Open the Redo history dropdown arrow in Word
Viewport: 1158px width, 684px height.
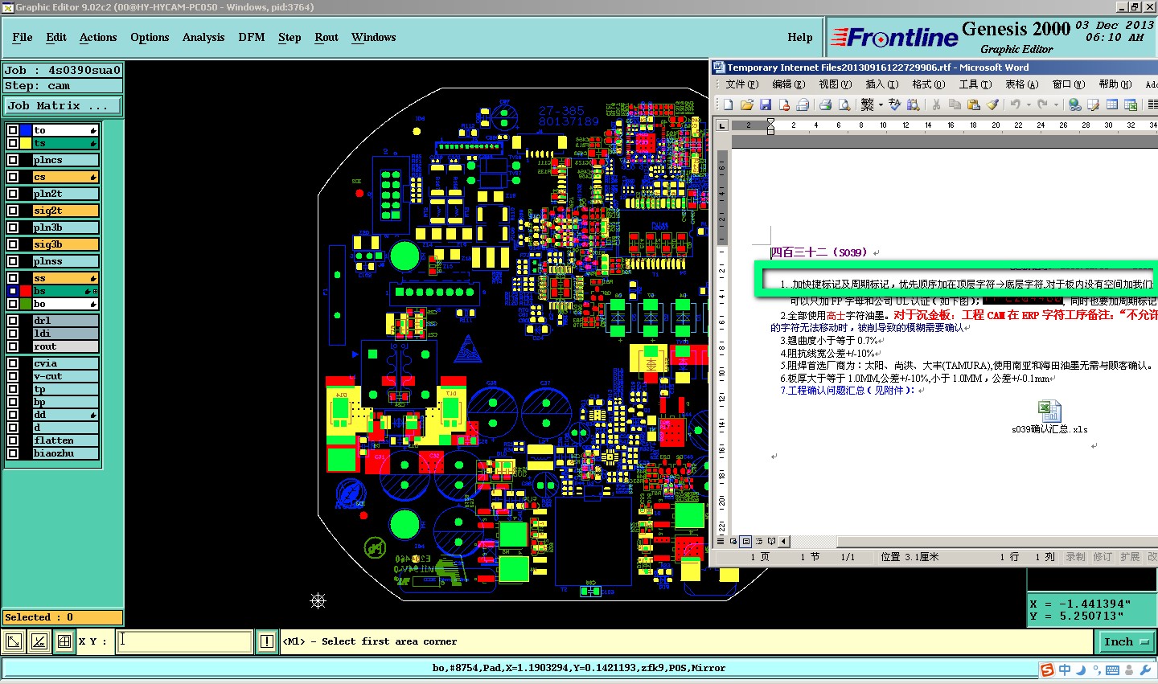point(1055,104)
